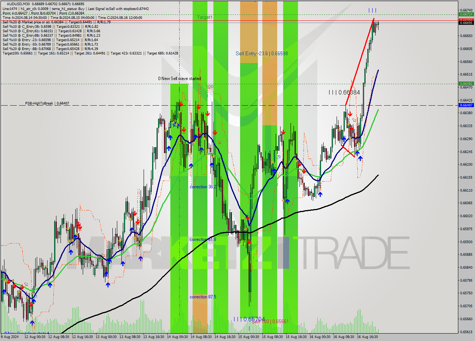The image size is (475, 341).
Task: Click the '15 Aug 16:30' time label
Action: 297,337
